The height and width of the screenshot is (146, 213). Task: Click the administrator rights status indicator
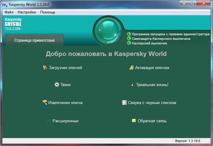(x=129, y=34)
